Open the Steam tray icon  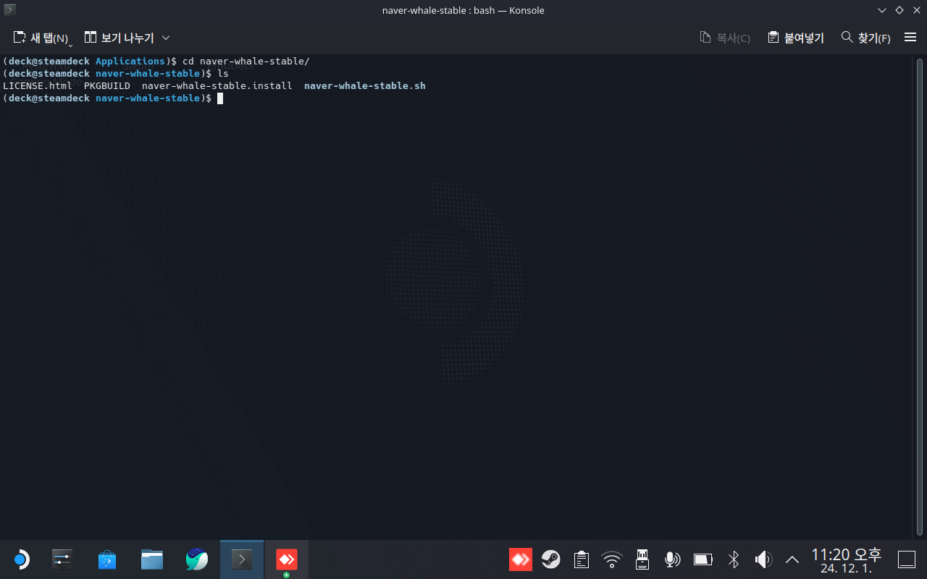(x=551, y=559)
